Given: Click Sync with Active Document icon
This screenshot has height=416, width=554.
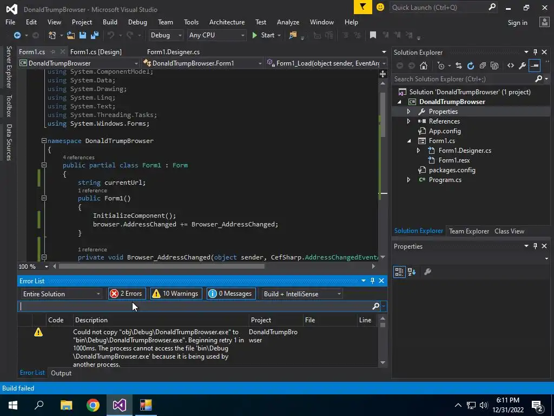Looking at the screenshot, I should click(459, 66).
